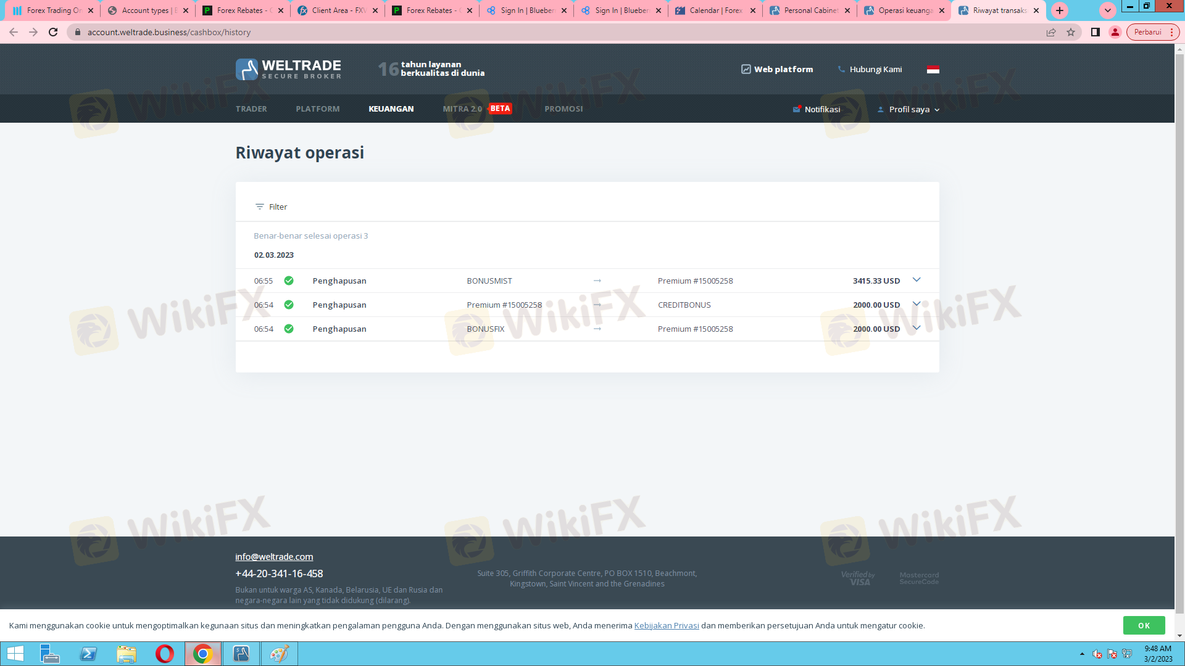Click the green status check for 06:55 operation
The image size is (1185, 666).
pos(289,281)
